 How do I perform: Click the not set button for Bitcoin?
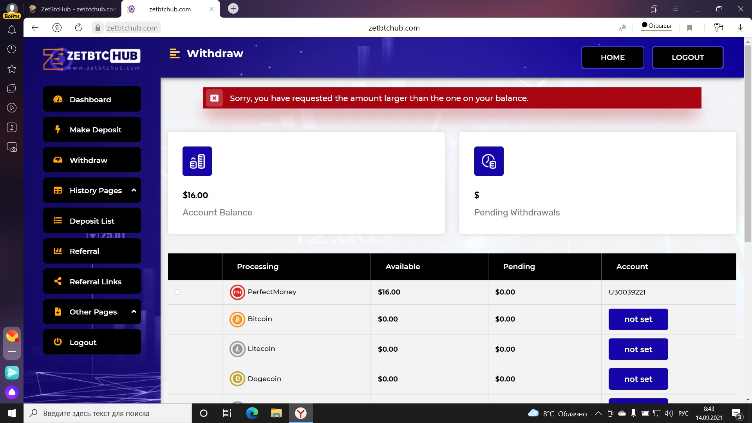638,319
